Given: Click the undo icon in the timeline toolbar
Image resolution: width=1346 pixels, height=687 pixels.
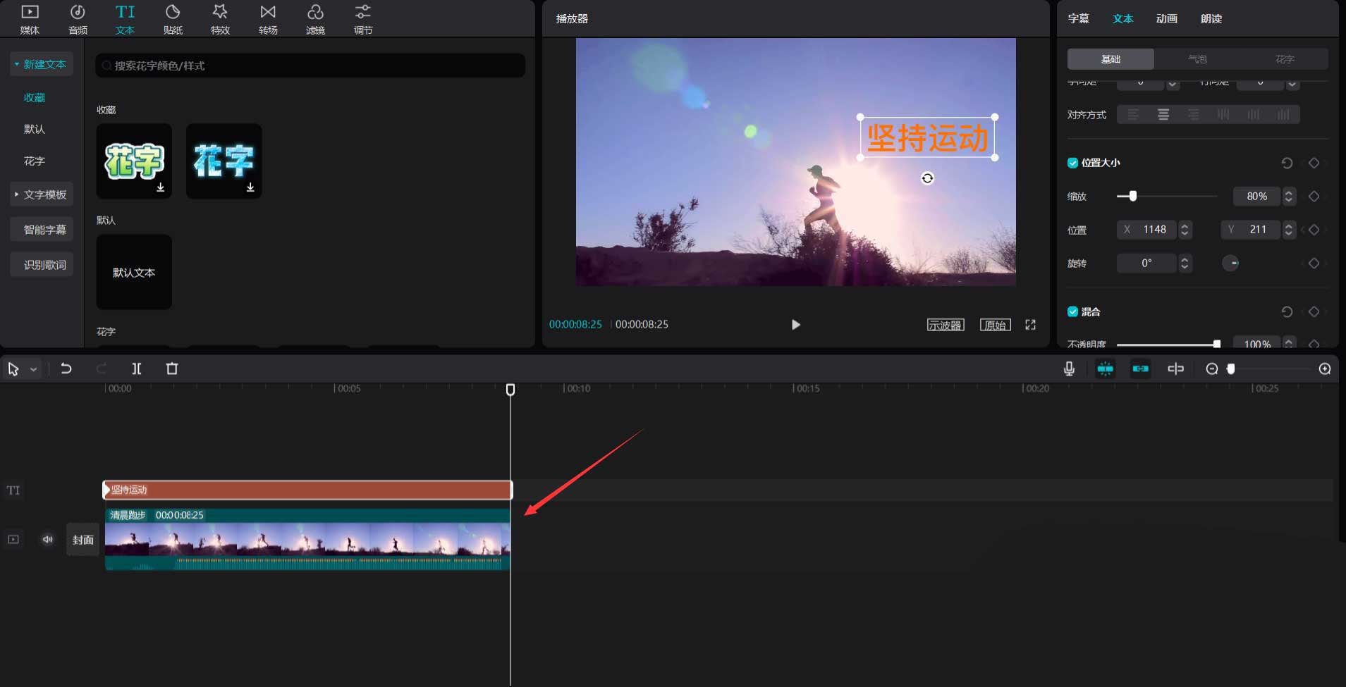Looking at the screenshot, I should coord(66,368).
